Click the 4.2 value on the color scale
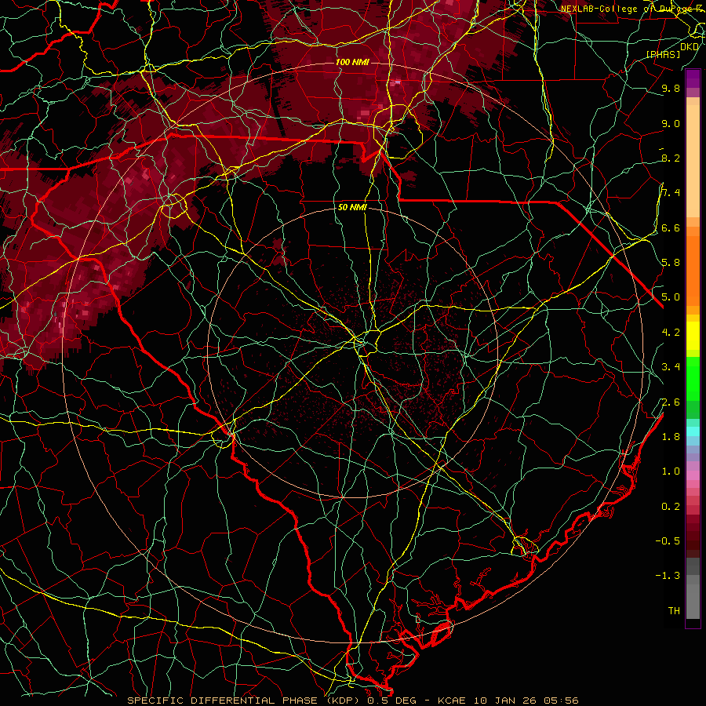 point(671,333)
